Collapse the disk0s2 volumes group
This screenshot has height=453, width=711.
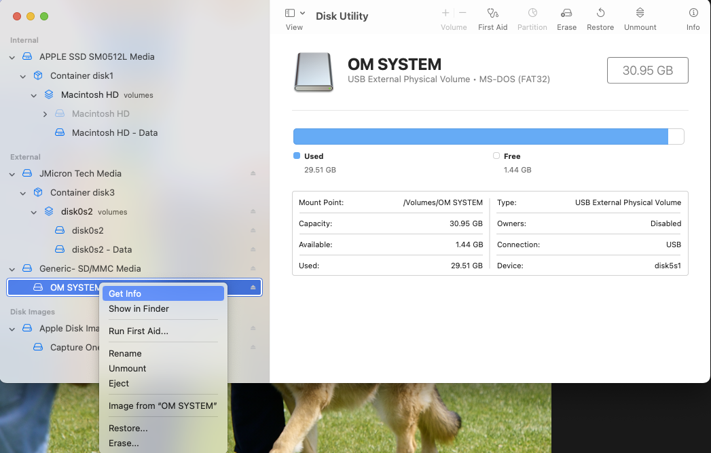34,212
